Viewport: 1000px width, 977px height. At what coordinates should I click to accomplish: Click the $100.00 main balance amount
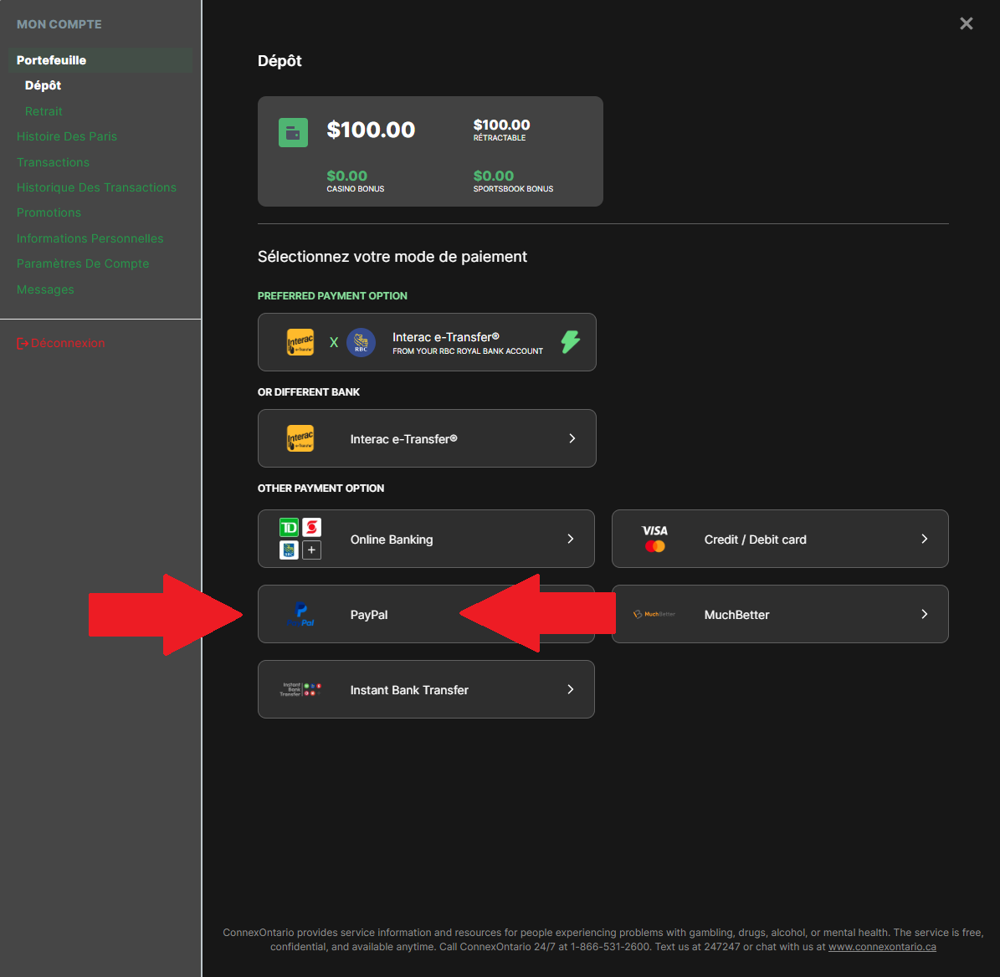tap(371, 130)
